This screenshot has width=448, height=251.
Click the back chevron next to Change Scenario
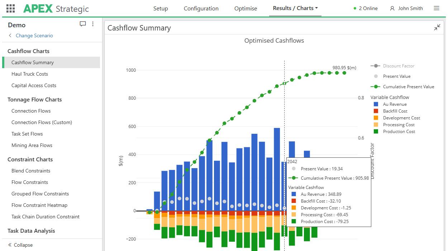(x=10, y=35)
